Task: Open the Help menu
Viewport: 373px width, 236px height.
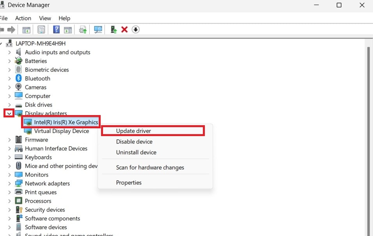Action: (x=64, y=18)
